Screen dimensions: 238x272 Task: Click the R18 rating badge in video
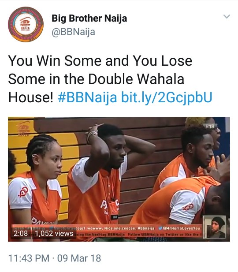click(x=210, y=126)
